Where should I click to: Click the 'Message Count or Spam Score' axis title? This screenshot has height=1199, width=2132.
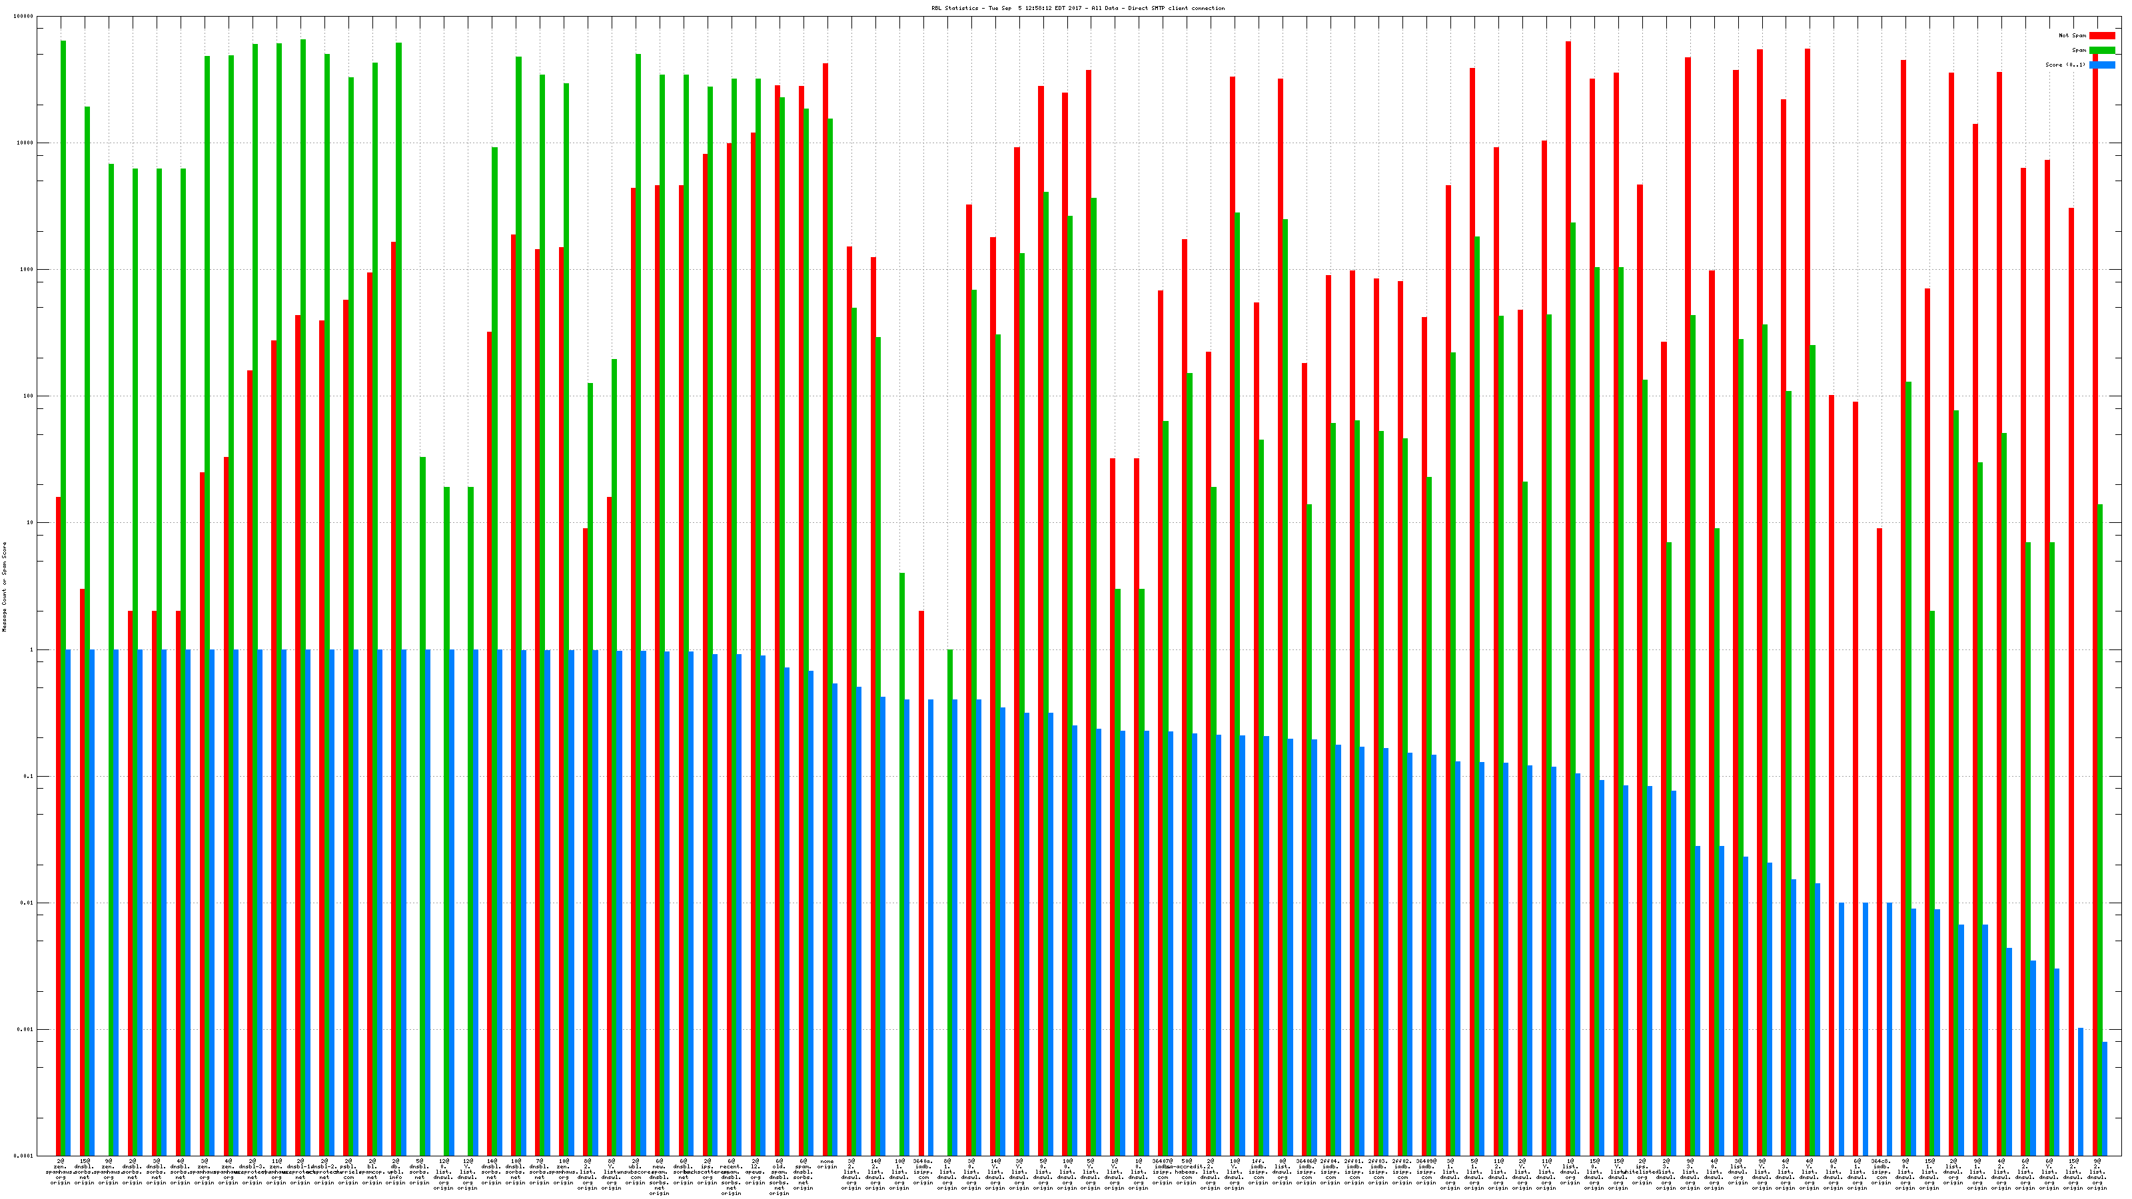(4, 587)
